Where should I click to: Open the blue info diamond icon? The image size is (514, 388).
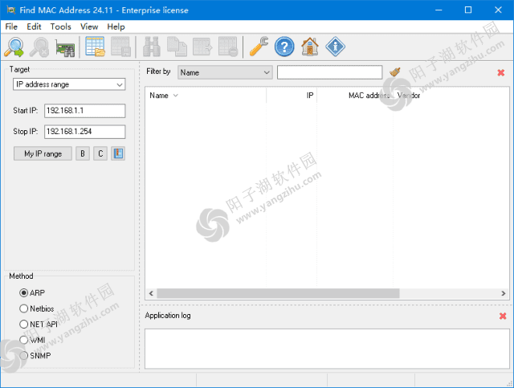(x=335, y=47)
